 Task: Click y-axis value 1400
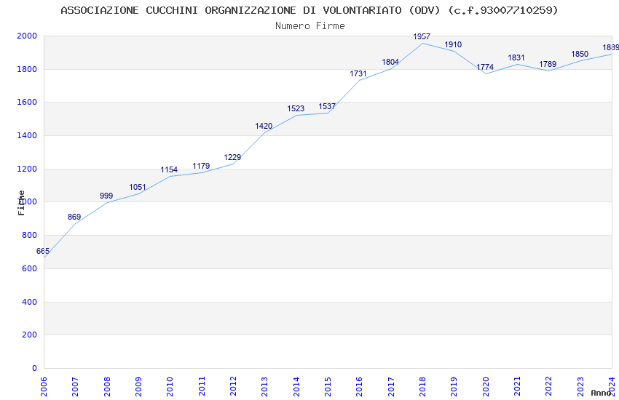pos(27,135)
